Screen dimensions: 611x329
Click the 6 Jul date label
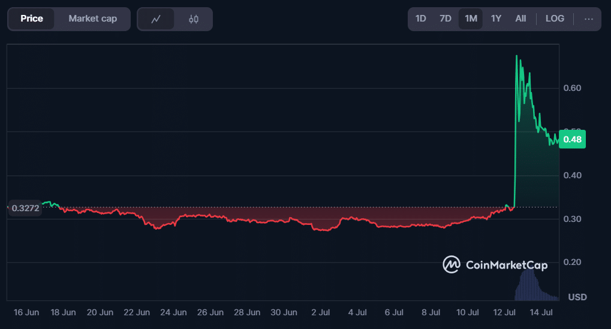(394, 312)
